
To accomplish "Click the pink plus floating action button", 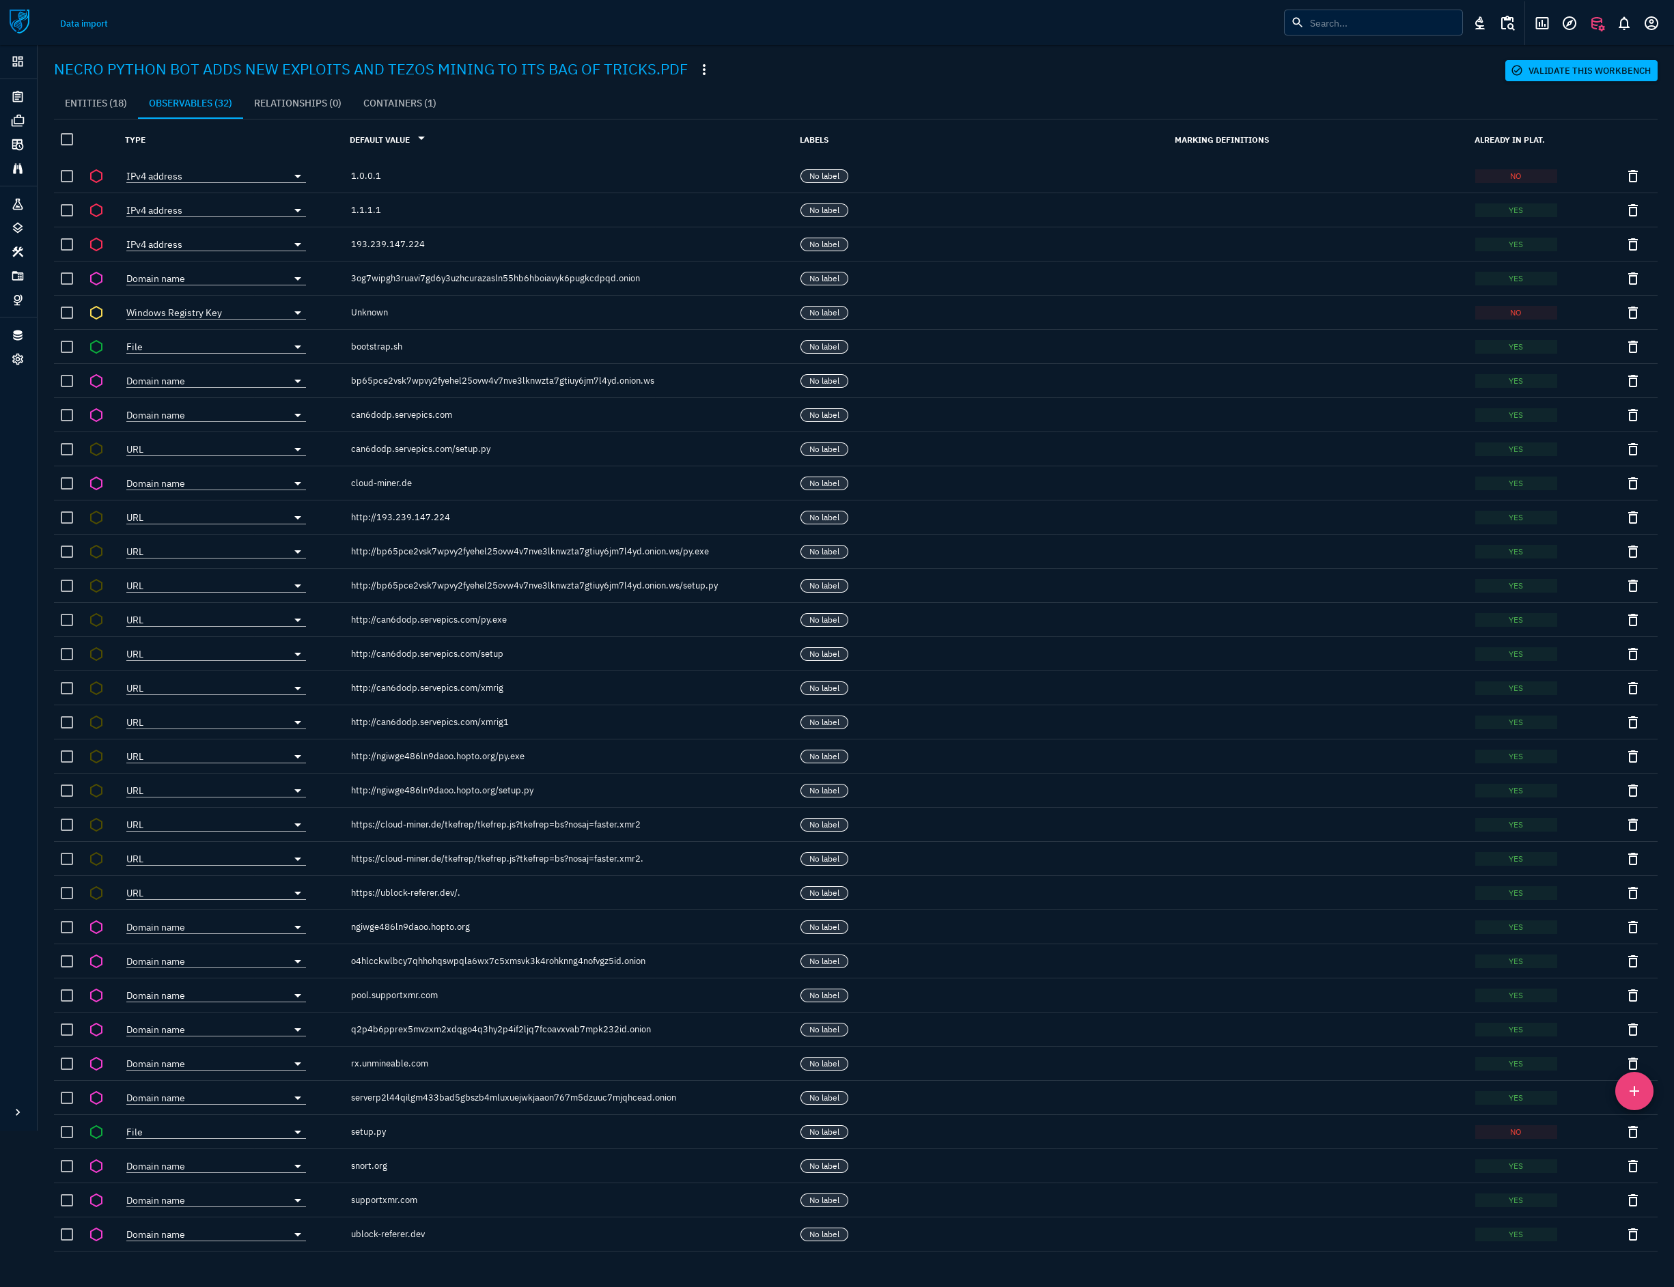I will point(1634,1091).
